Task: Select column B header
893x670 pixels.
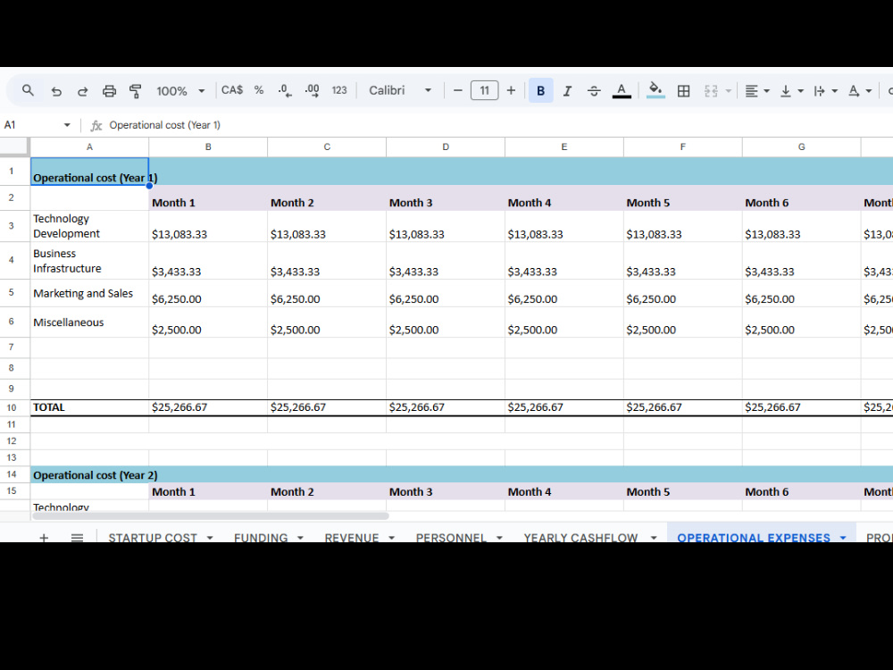Action: pyautogui.click(x=208, y=147)
